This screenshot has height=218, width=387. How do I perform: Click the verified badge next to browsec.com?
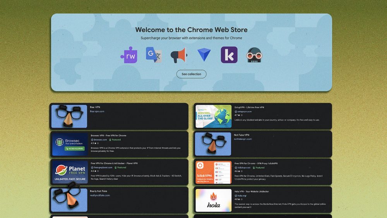(x=92, y=140)
